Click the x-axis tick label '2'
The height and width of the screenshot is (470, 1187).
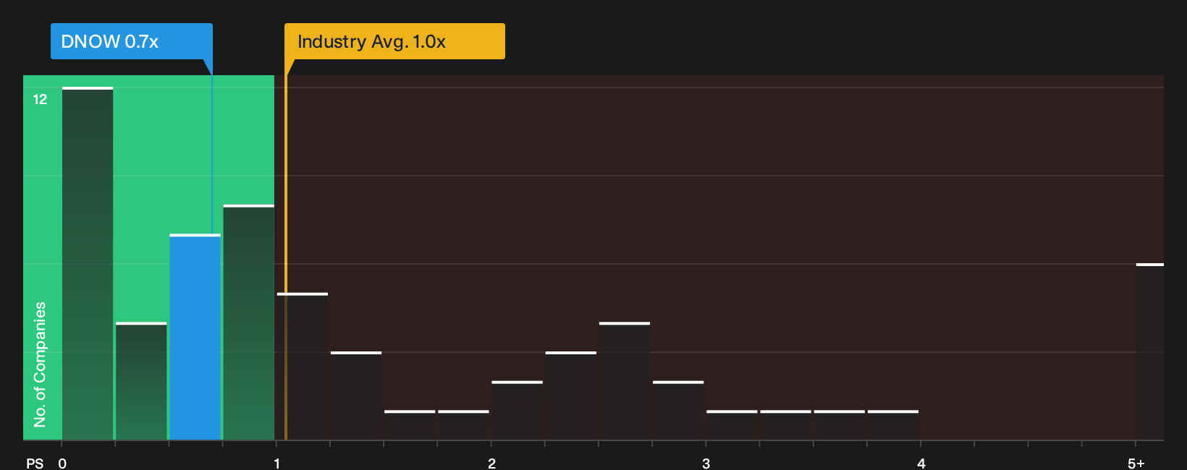(x=491, y=463)
